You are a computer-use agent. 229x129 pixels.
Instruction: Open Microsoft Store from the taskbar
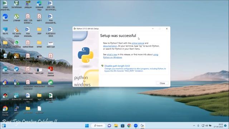122,126
